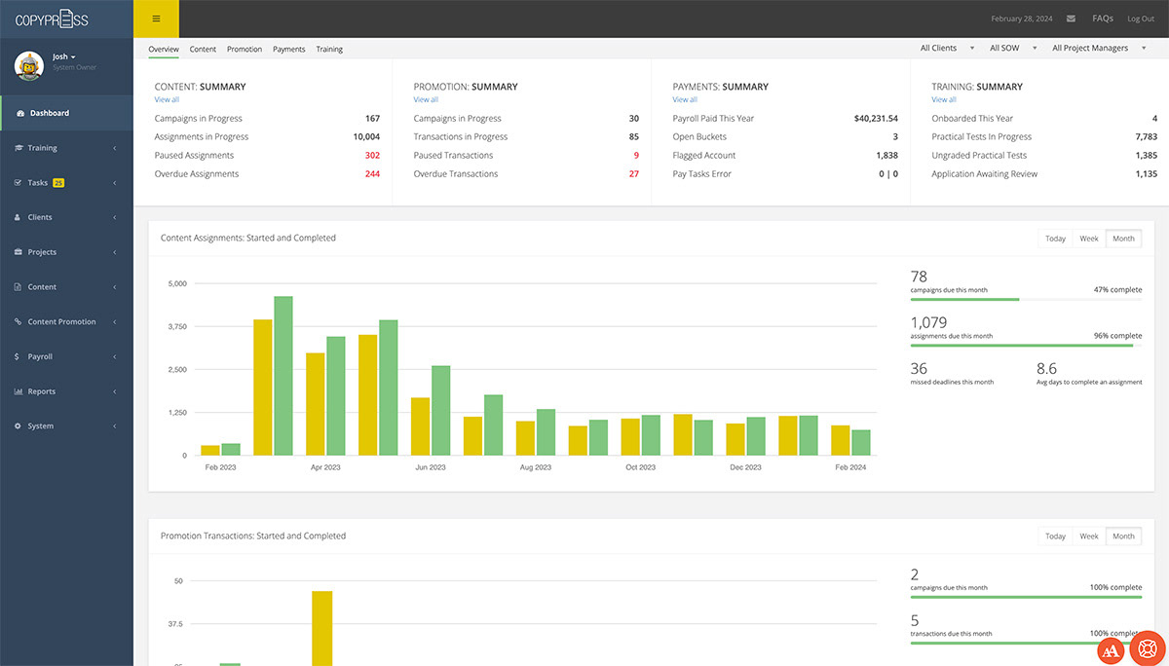The height and width of the screenshot is (666, 1169).
Task: Click the Payroll dollar icon
Action: (x=18, y=357)
